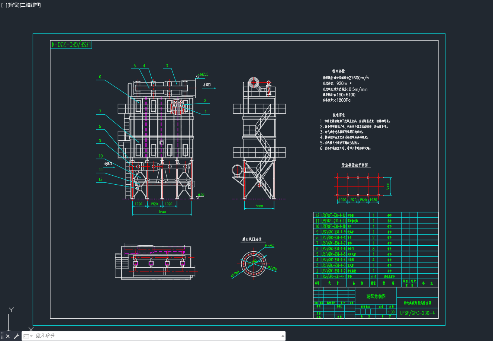
Task: Select the LFSF/GFC-230-4-9 parts list cell
Action: coord(333,232)
